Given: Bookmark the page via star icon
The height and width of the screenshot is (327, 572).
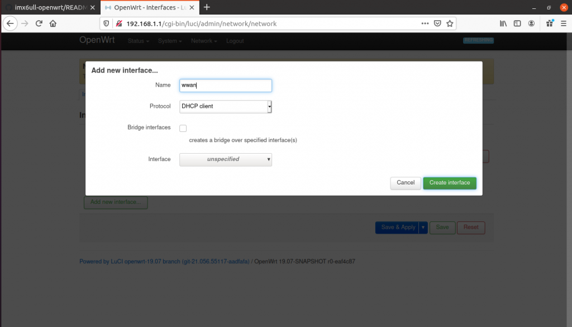Looking at the screenshot, I should (x=450, y=23).
